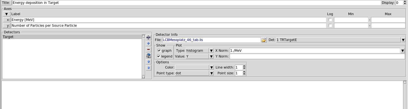Click the Color swatch box in Options

pos(192,67)
